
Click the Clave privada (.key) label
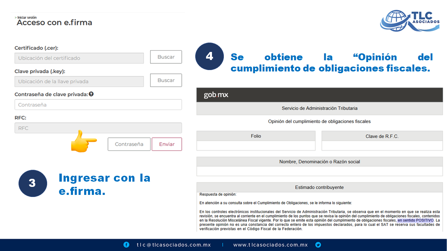click(40, 71)
